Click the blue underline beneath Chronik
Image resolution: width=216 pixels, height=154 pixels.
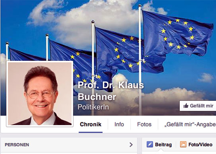pyautogui.click(x=91, y=132)
